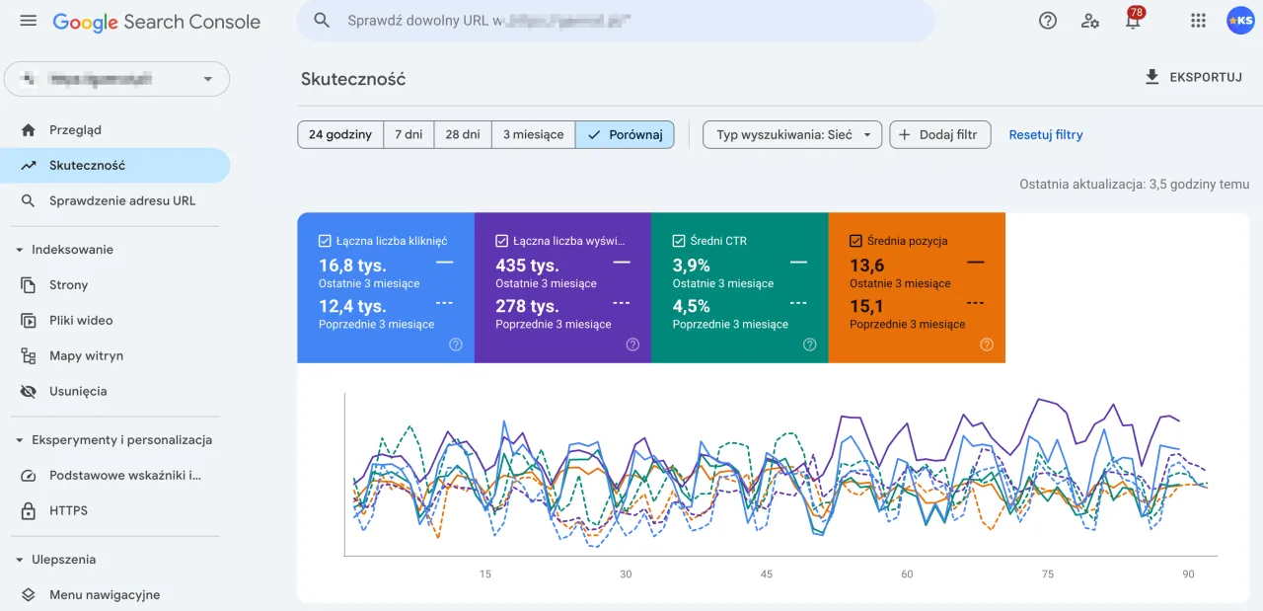The width and height of the screenshot is (1263, 611).
Task: Open the HTTPS section with the lock icon
Action: click(69, 510)
